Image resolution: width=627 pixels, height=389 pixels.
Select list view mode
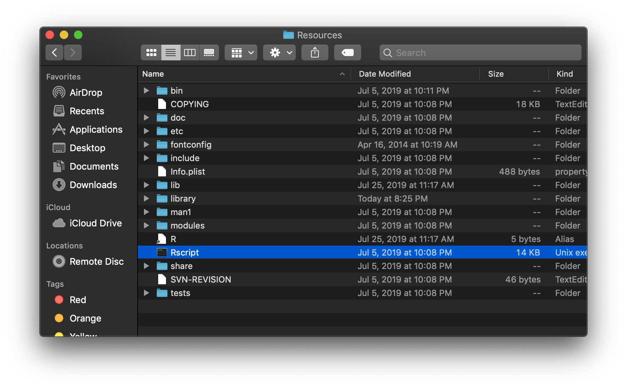coord(171,53)
